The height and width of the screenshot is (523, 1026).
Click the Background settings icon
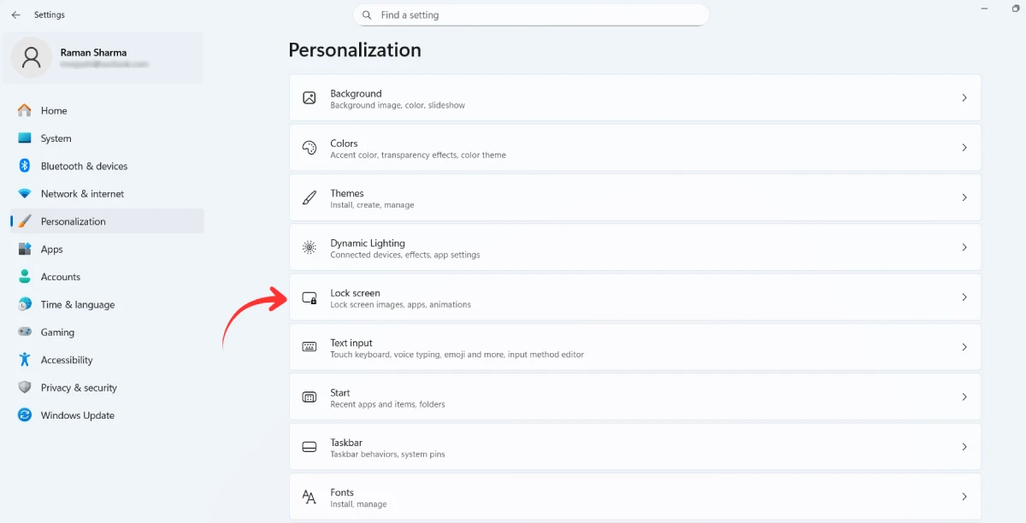309,97
